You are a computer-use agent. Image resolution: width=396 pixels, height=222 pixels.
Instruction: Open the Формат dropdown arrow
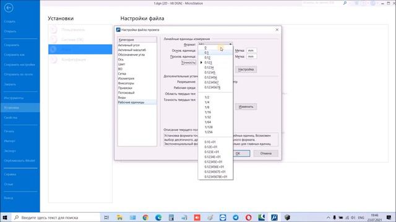(230, 44)
